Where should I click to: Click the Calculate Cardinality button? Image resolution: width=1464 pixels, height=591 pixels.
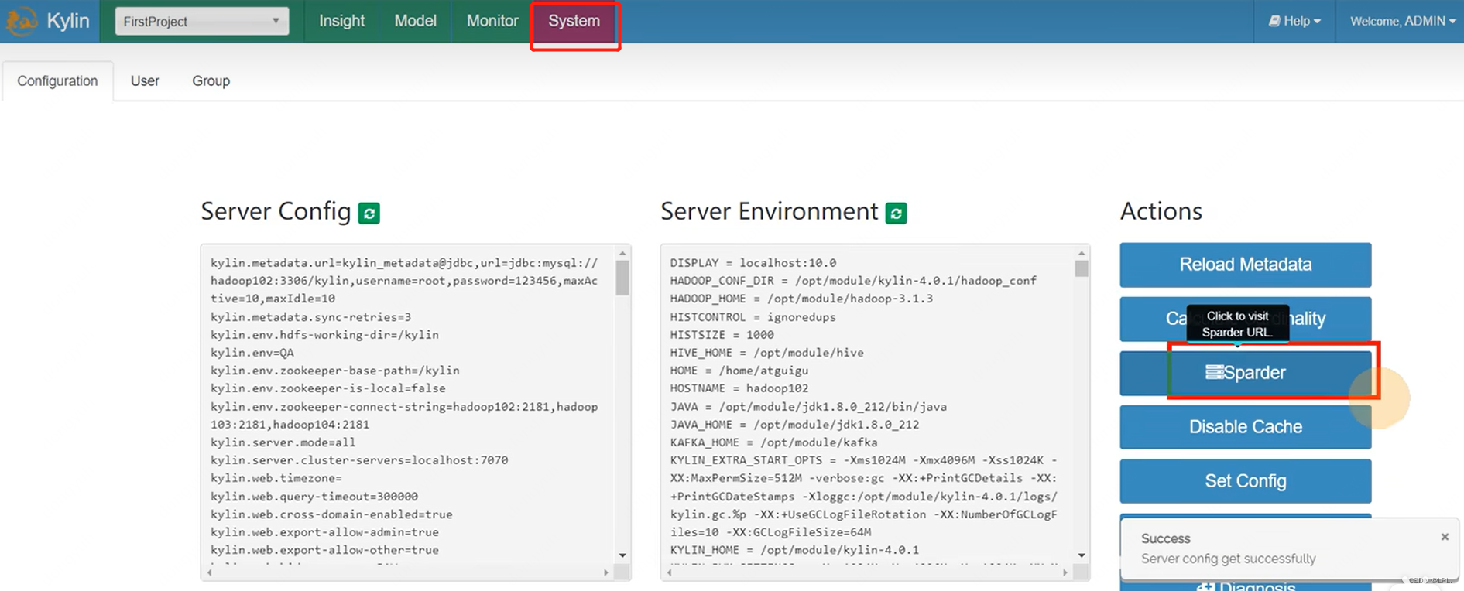(x=1245, y=319)
